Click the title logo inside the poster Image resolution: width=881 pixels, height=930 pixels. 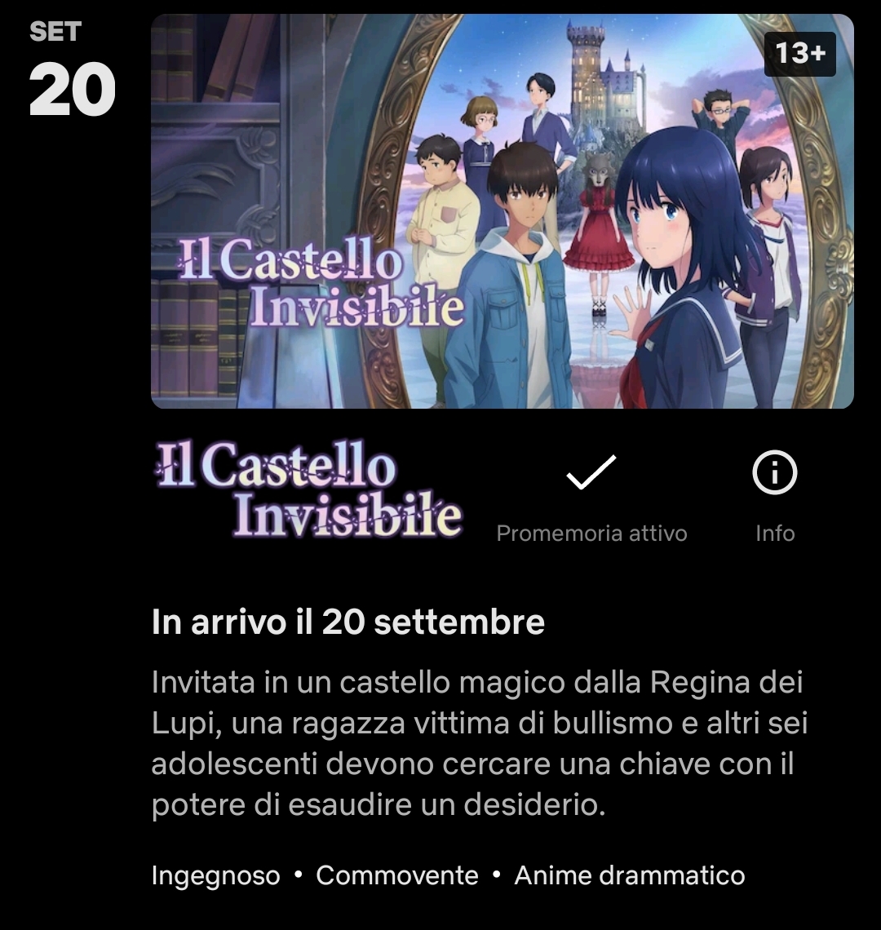pyautogui.click(x=321, y=283)
